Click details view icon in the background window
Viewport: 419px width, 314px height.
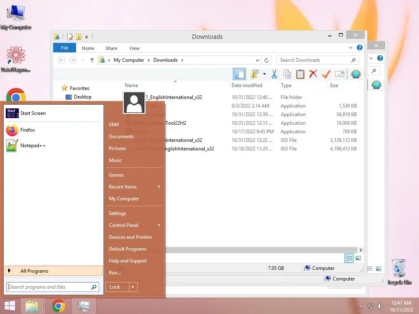click(x=370, y=268)
